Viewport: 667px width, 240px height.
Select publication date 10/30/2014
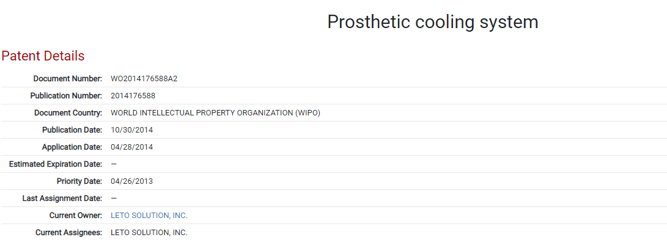pyautogui.click(x=132, y=130)
